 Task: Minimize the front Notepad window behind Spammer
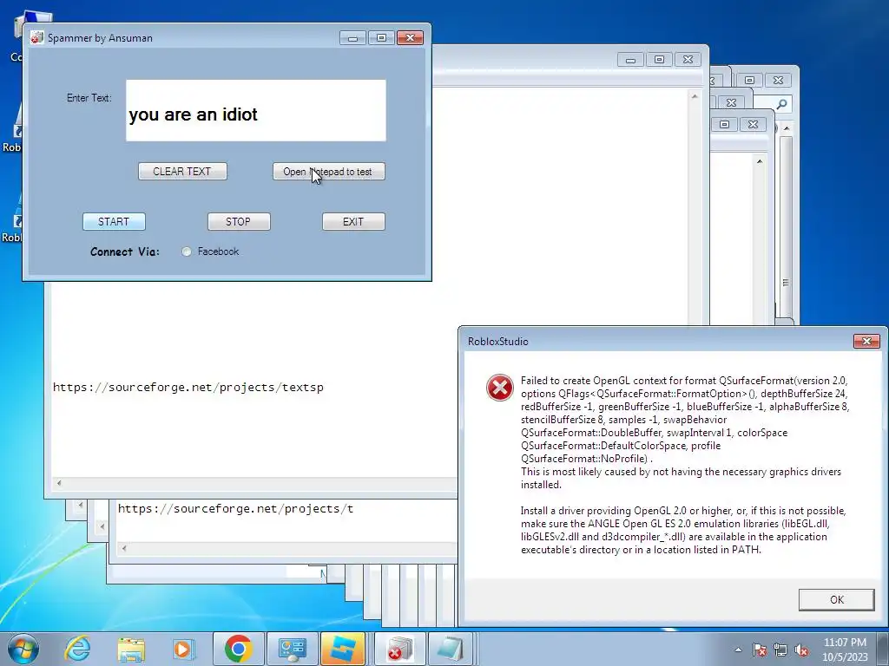[630, 60]
